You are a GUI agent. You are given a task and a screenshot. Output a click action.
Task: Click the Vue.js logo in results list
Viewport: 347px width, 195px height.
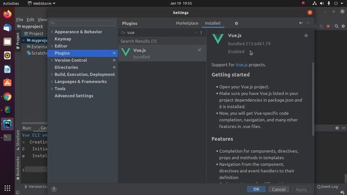126,52
